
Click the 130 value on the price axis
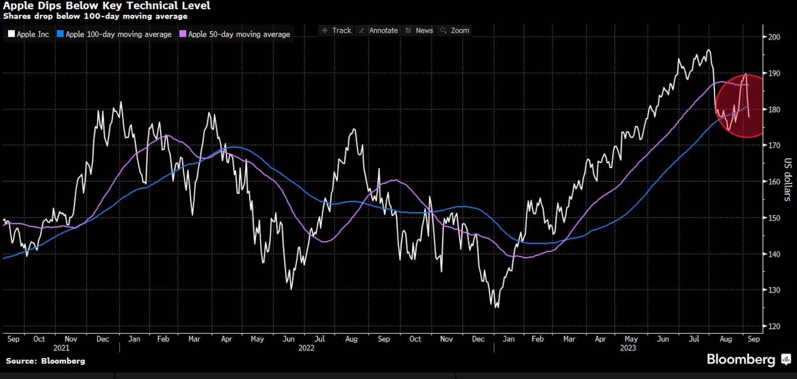[774, 290]
